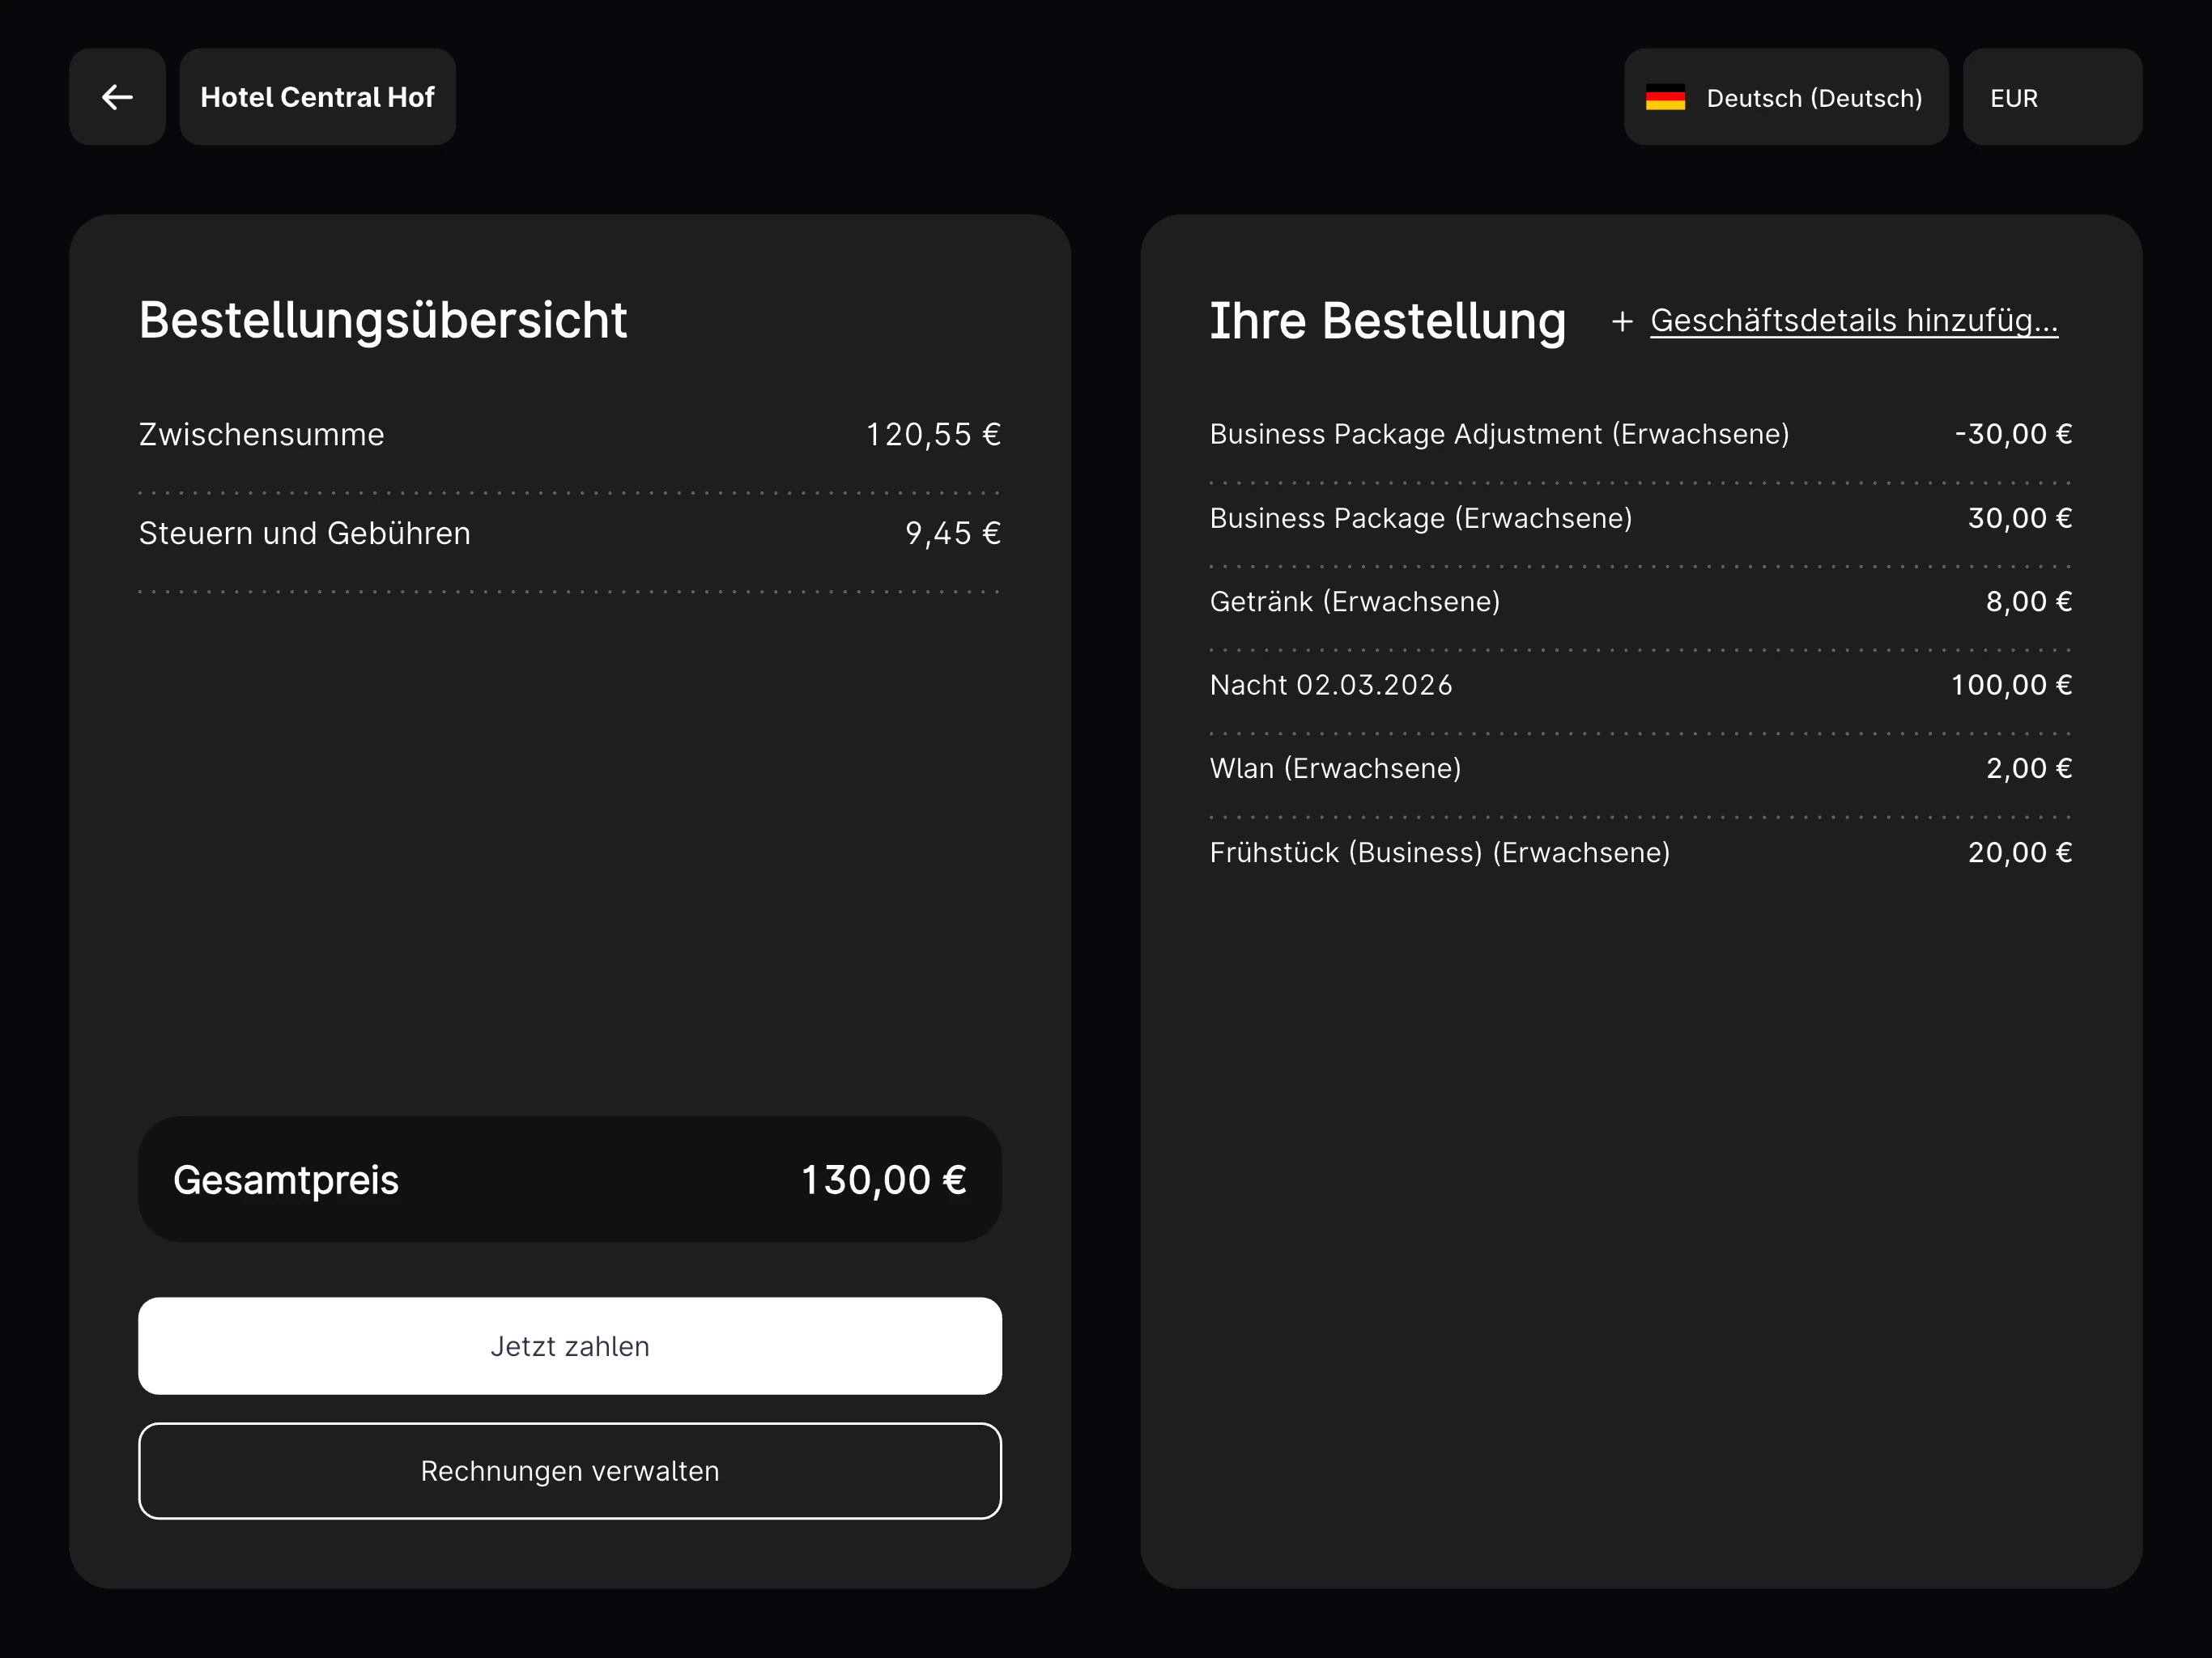Viewport: 2212px width, 1658px height.
Task: Click the German flag icon
Action: pyautogui.click(x=1665, y=98)
